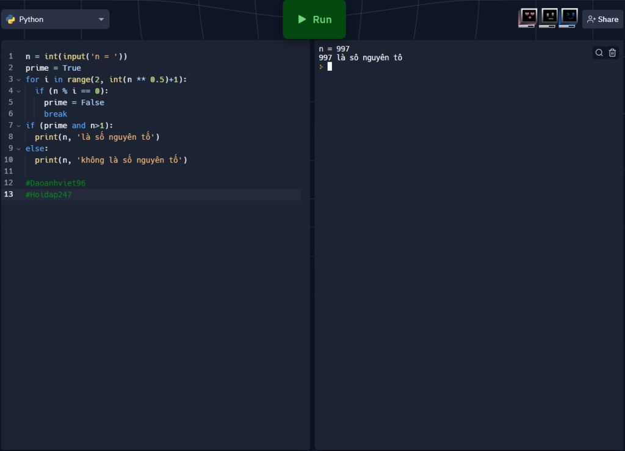Collapse the if block on line 4
The height and width of the screenshot is (451, 625).
19,92
